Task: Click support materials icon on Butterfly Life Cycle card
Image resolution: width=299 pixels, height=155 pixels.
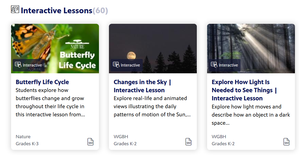Action: point(90,142)
